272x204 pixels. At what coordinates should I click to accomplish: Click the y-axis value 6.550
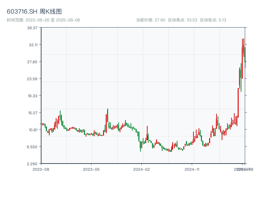[x=32, y=147]
